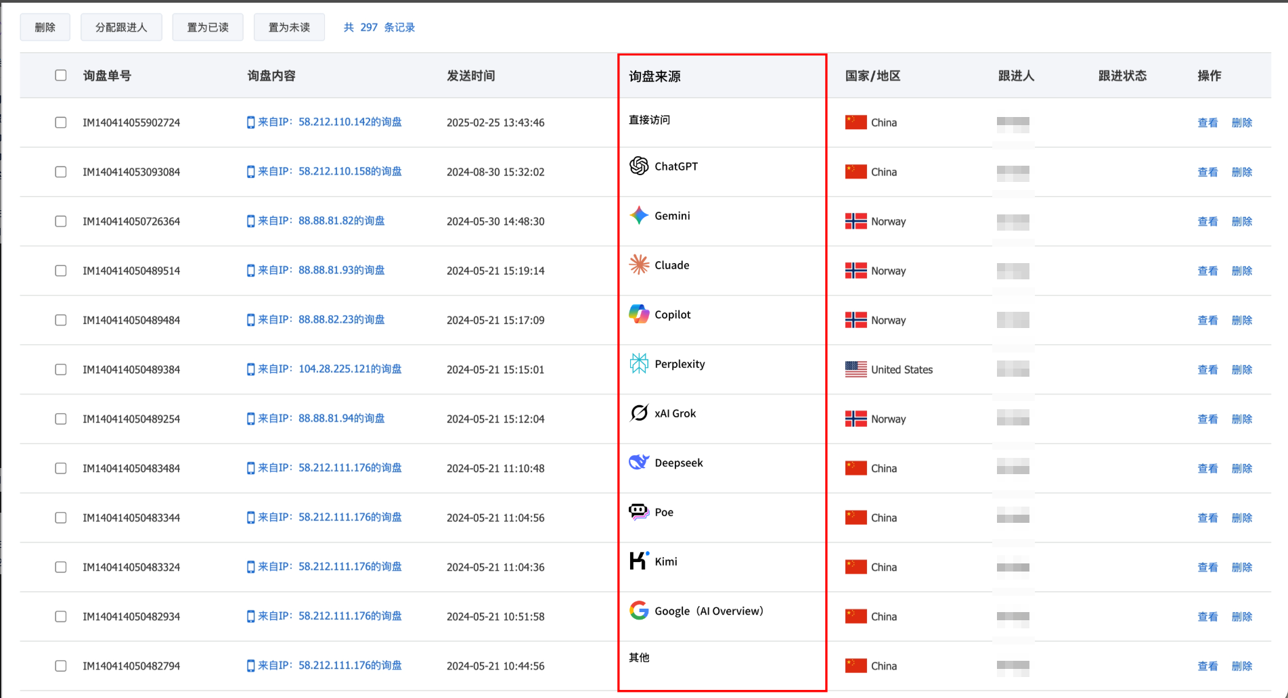
Task: Check the row for IM140414050726364
Action: pyautogui.click(x=60, y=221)
